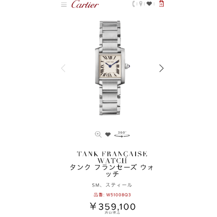The image size is (217, 217).
Task: View wishlist from header heart icon
Action: tap(149, 4)
